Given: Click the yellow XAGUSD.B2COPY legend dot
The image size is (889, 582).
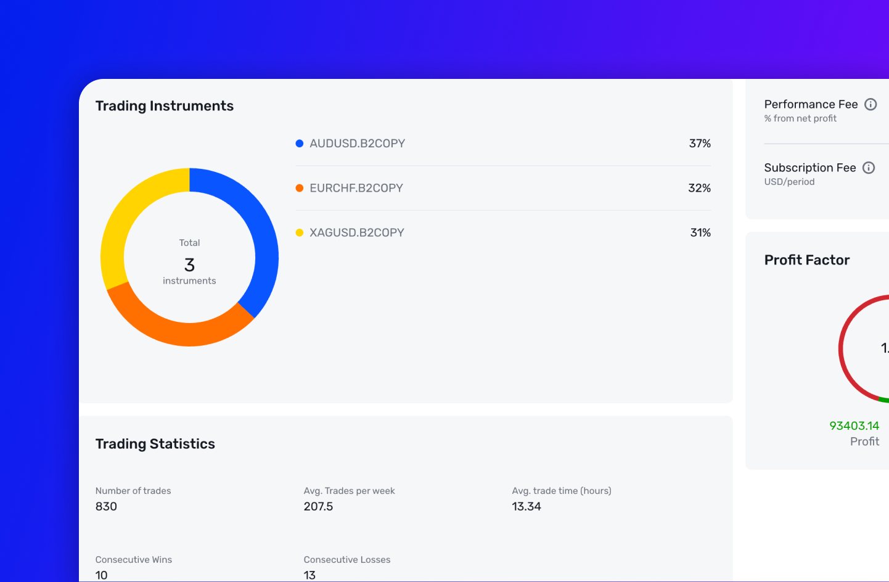Looking at the screenshot, I should click(300, 232).
